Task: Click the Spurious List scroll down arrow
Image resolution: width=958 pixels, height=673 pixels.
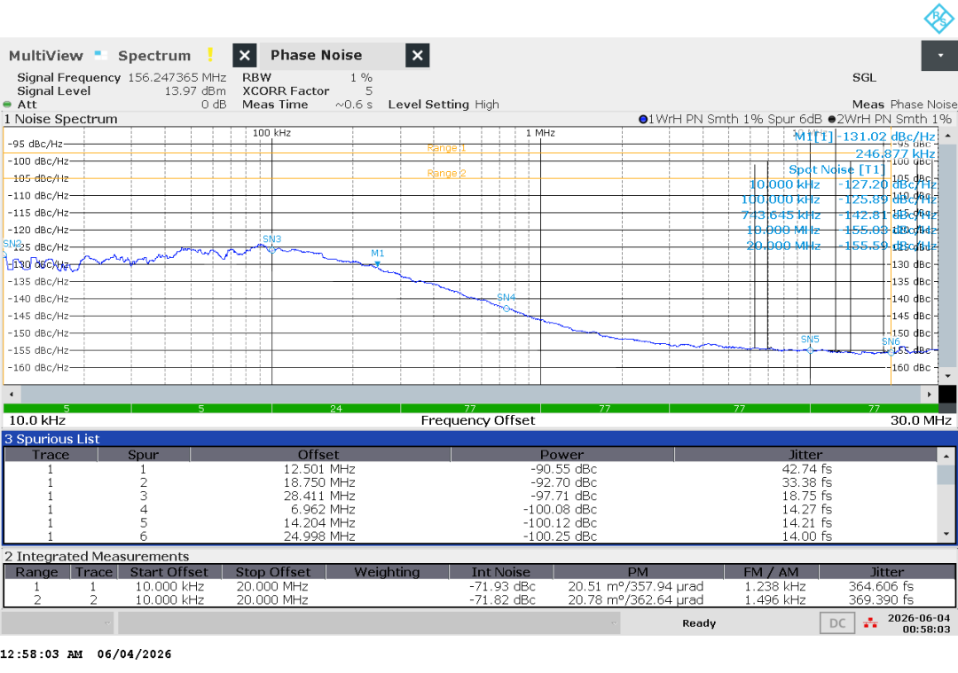Action: tap(946, 535)
